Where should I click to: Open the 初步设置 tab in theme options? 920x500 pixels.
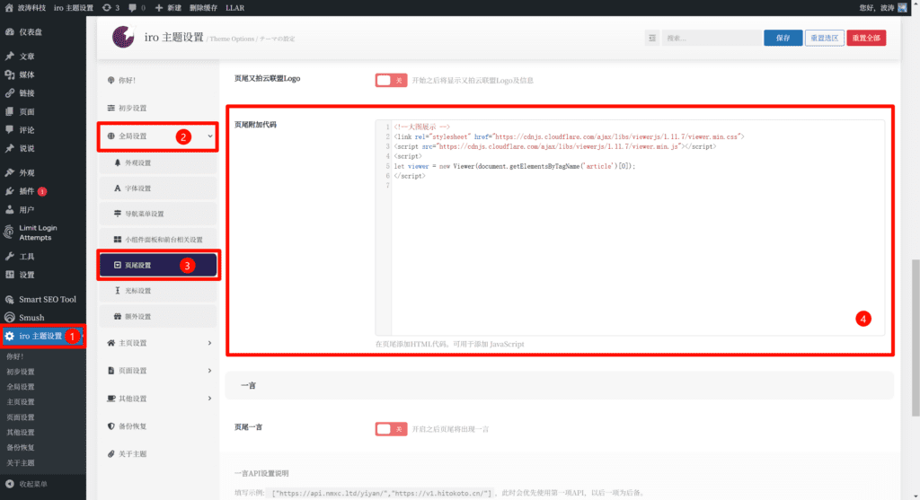pyautogui.click(x=158, y=108)
